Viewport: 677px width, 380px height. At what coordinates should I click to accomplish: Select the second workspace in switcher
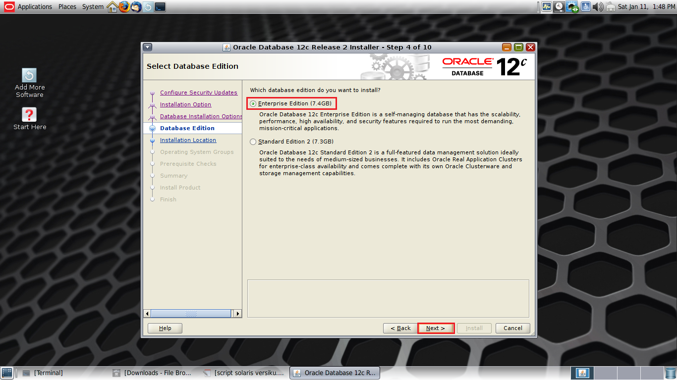pos(605,373)
